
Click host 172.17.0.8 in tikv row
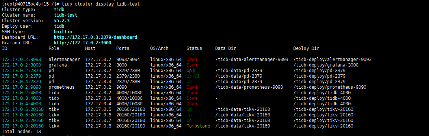[x=98, y=126]
